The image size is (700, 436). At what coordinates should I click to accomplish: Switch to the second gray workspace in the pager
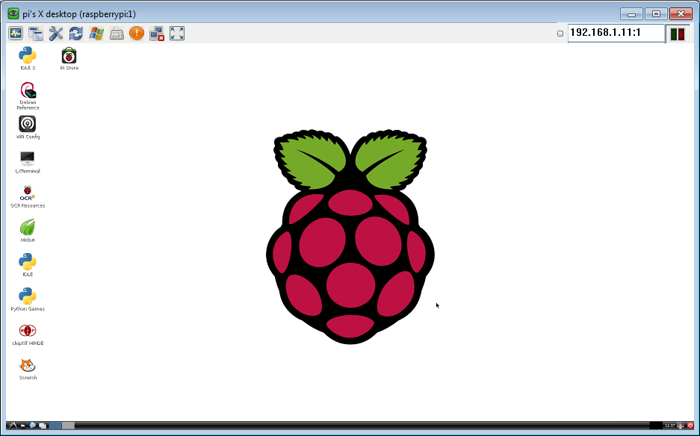tap(67, 425)
